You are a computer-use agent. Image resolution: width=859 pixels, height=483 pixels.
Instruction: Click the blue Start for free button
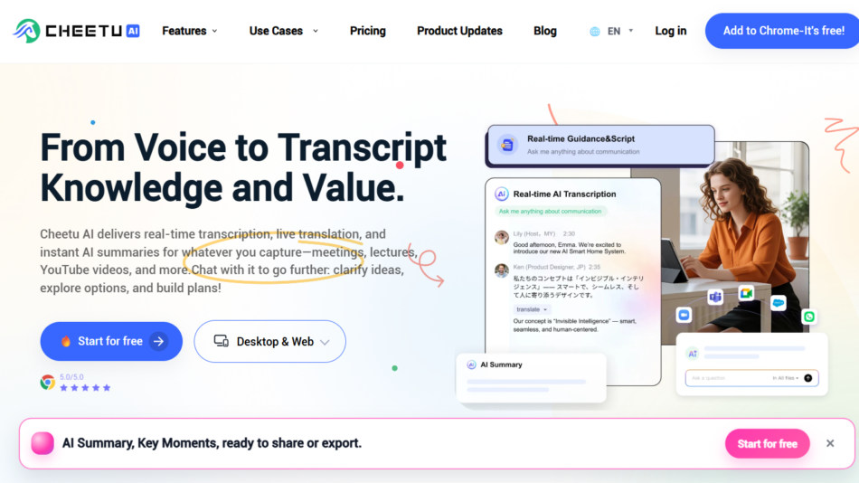[x=111, y=341]
